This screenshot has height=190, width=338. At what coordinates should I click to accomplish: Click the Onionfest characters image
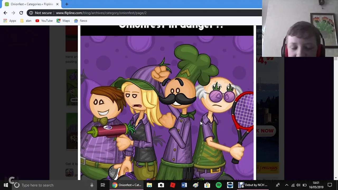[x=167, y=108]
